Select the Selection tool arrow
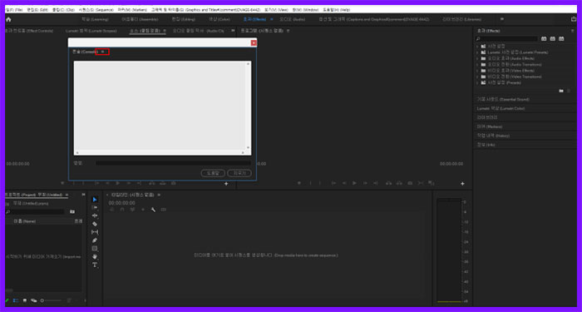 (x=95, y=200)
